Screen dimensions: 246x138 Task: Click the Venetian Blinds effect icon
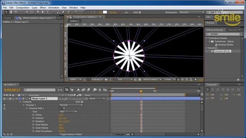(x=212, y=51)
